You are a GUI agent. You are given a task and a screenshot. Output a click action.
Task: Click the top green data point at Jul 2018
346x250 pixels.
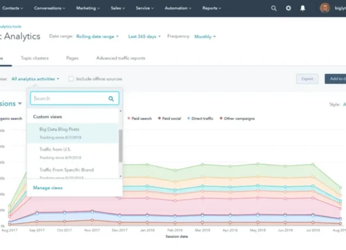pos(313,164)
